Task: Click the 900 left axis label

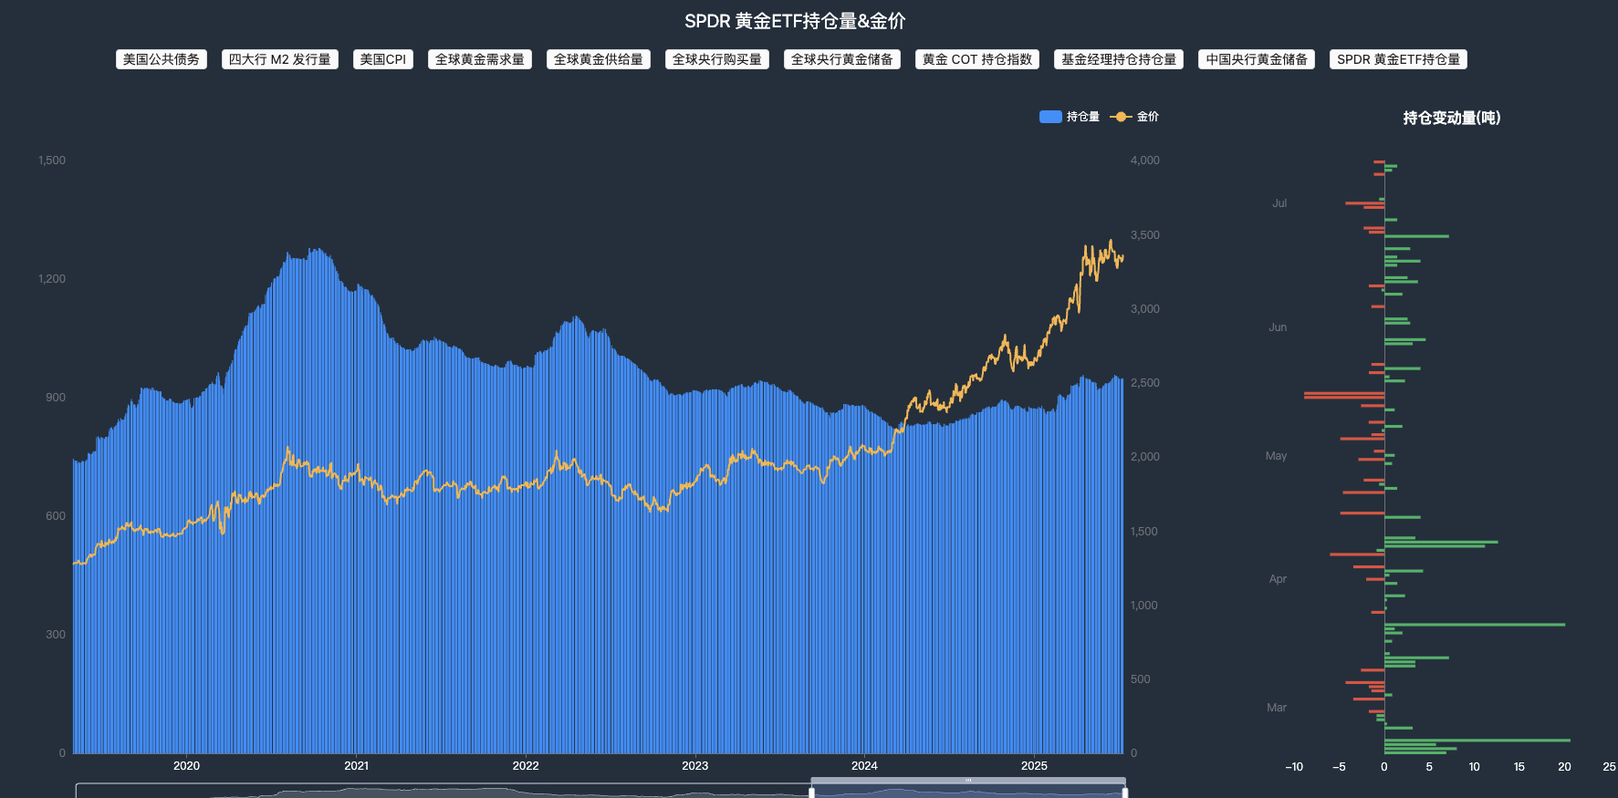Action: point(56,398)
